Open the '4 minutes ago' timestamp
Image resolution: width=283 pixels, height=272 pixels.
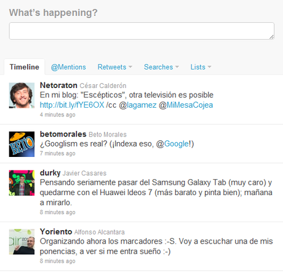coord(58,114)
